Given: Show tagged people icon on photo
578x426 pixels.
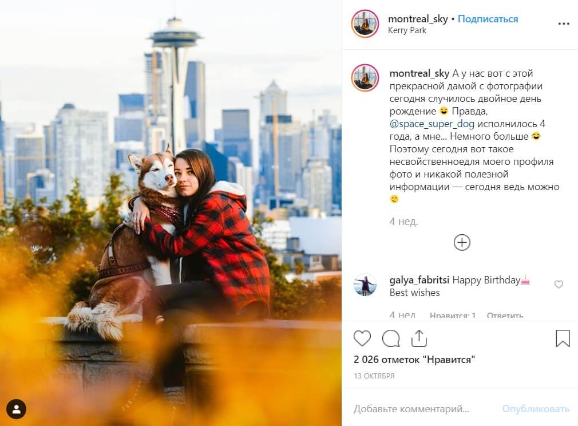Looking at the screenshot, I should tap(16, 409).
